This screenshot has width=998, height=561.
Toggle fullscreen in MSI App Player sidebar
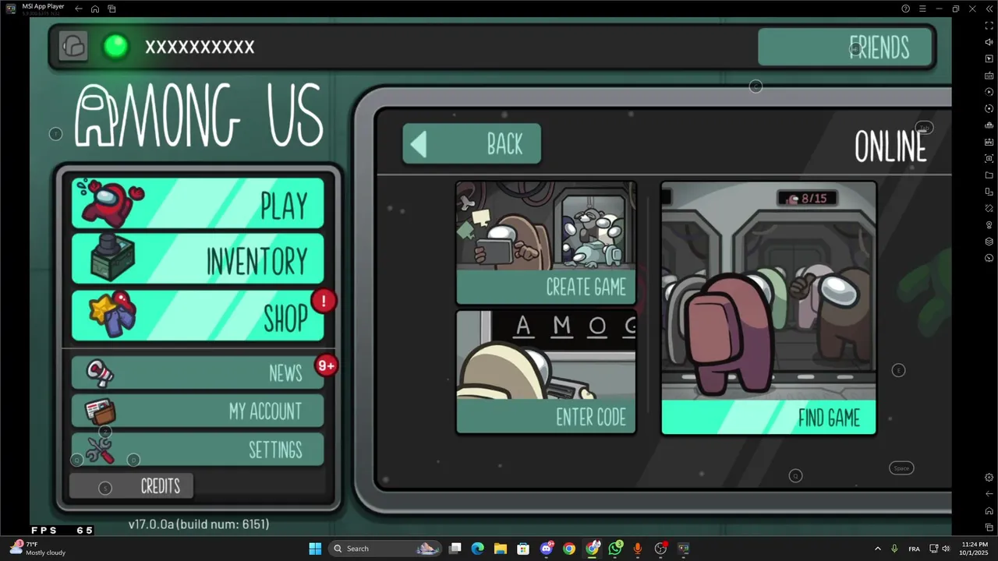989,26
